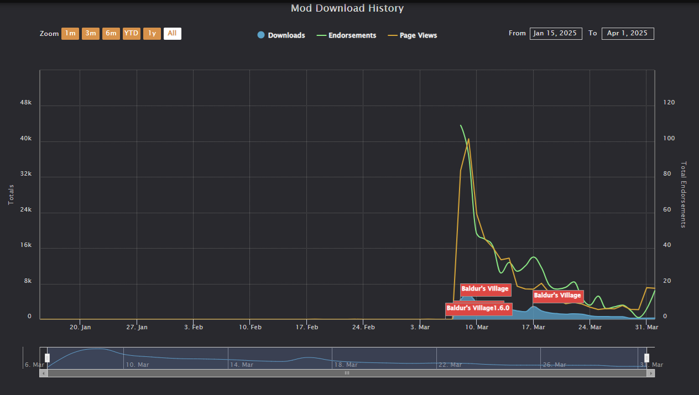Click the 22. Mar navigator label

[x=450, y=365]
